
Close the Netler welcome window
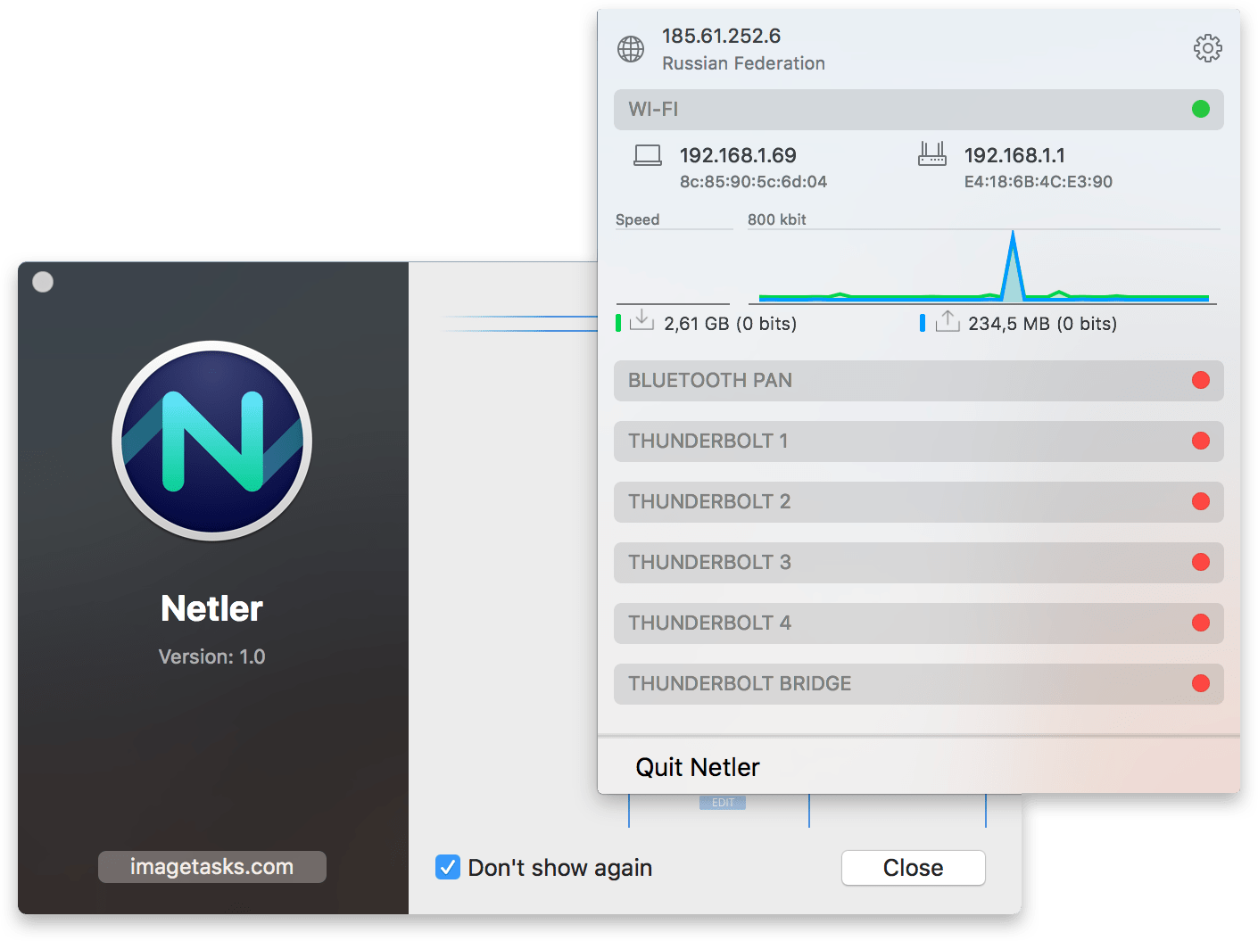coord(913,868)
